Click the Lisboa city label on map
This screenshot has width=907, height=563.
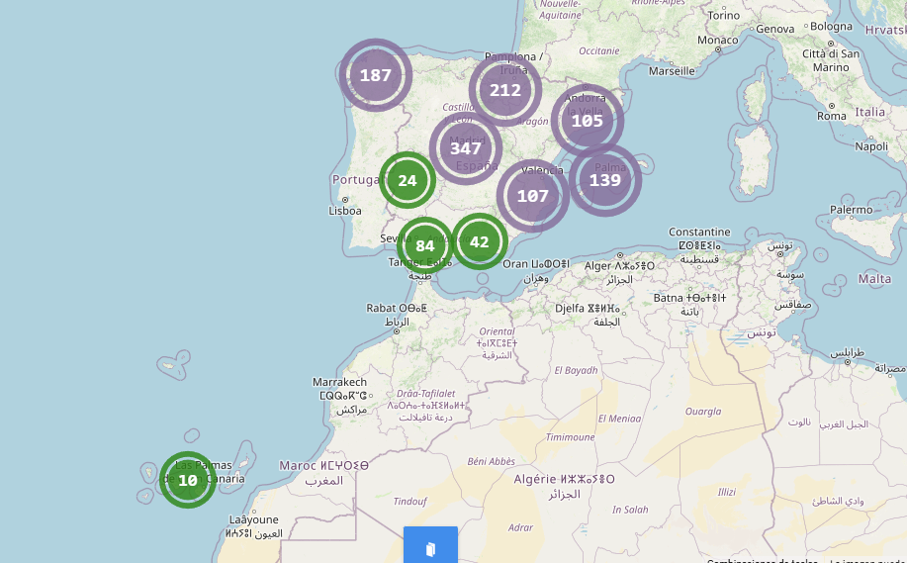[345, 211]
